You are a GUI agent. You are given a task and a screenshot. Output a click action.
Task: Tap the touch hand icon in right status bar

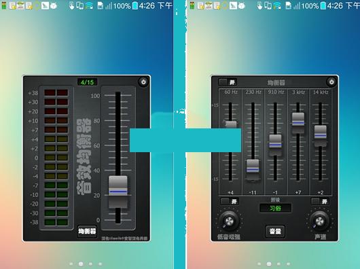[259, 5]
